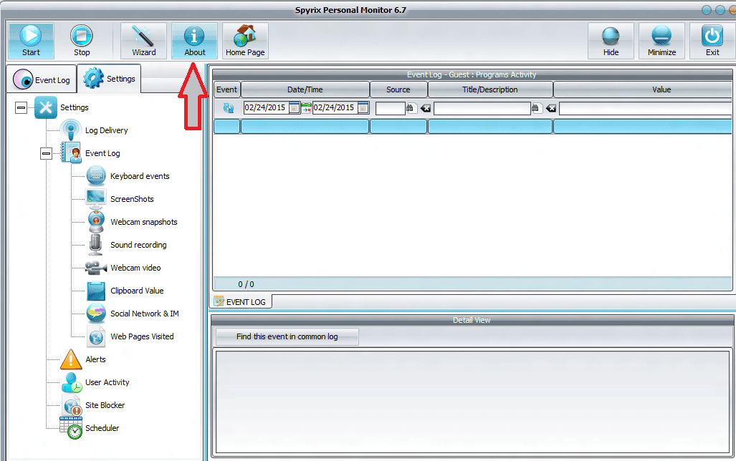The height and width of the screenshot is (461, 736).
Task: Switch to the Event Log tab
Action: 42,79
